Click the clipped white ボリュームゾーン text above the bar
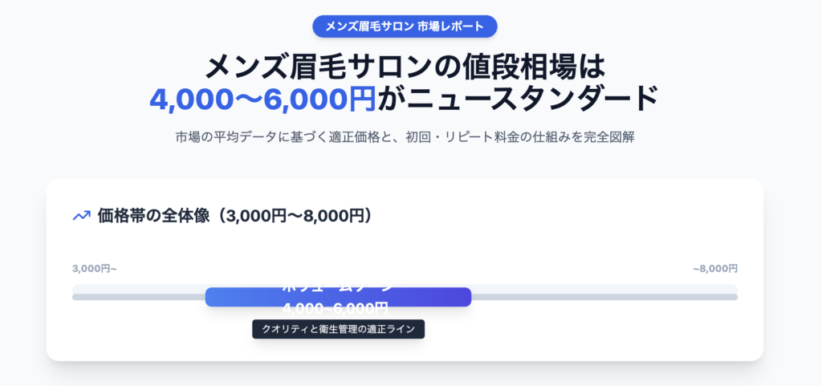The width and height of the screenshot is (822, 386). (x=338, y=286)
